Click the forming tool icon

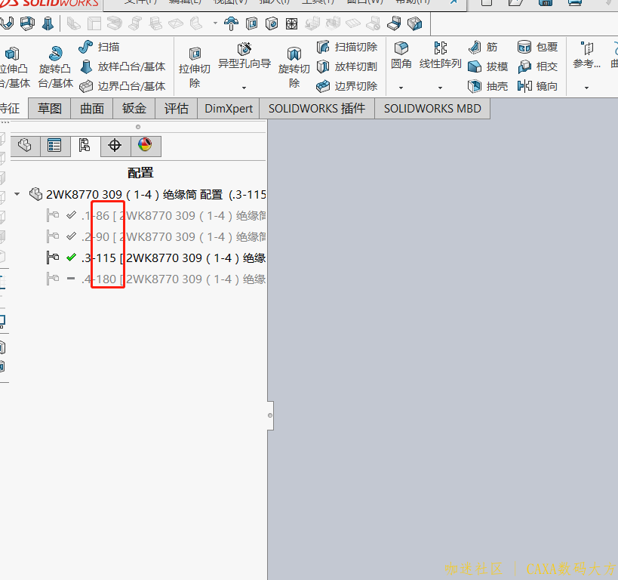pyautogui.click(x=232, y=23)
